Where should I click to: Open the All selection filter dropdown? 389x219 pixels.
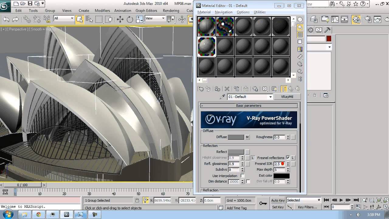coord(72,18)
